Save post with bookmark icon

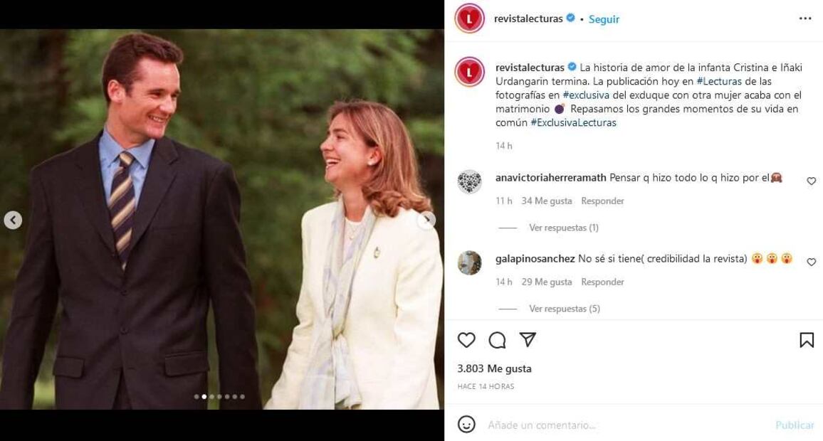[x=807, y=340]
